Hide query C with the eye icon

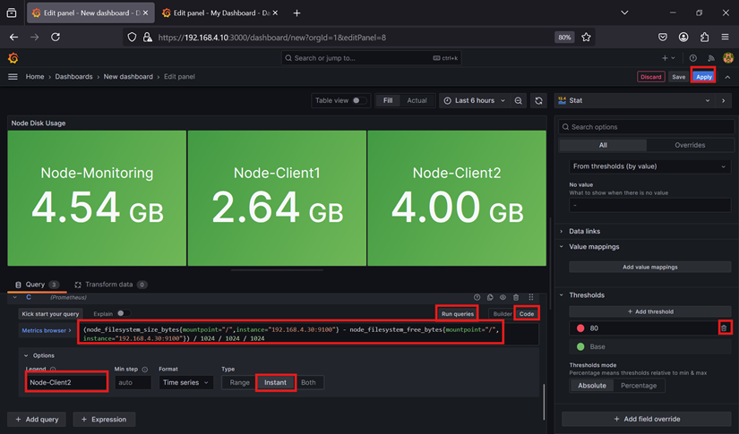(x=503, y=297)
